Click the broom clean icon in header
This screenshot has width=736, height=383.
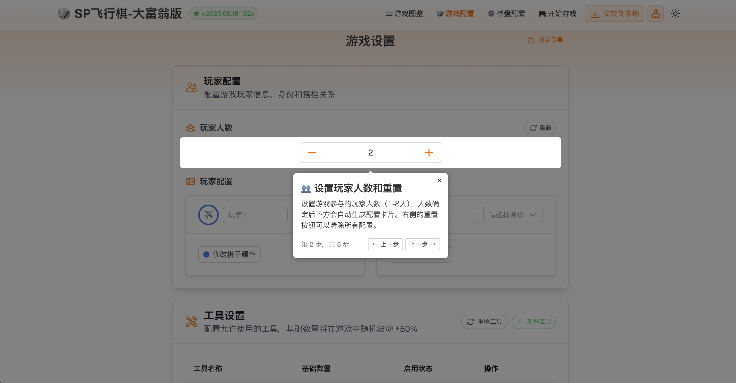[x=655, y=14]
